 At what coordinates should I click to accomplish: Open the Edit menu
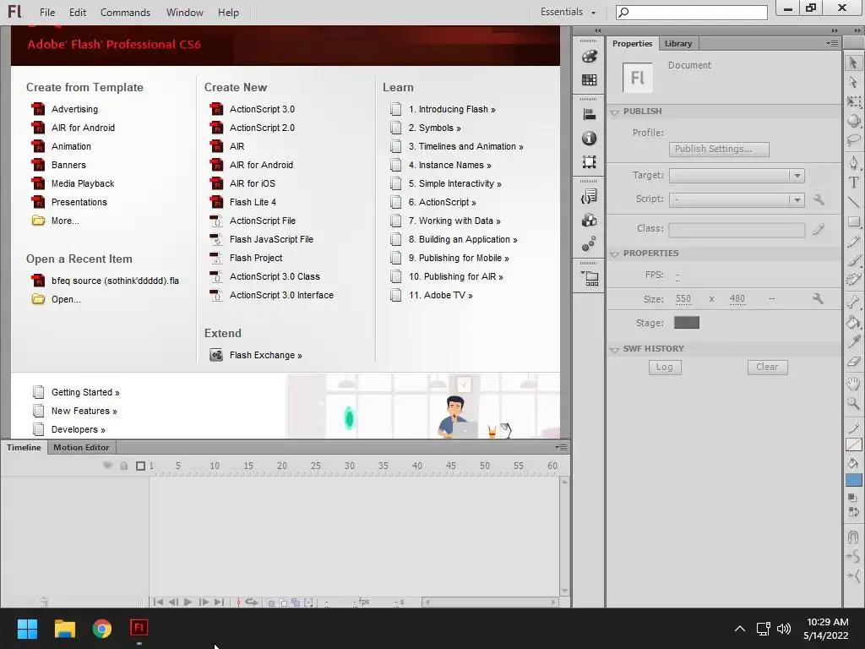pyautogui.click(x=78, y=12)
